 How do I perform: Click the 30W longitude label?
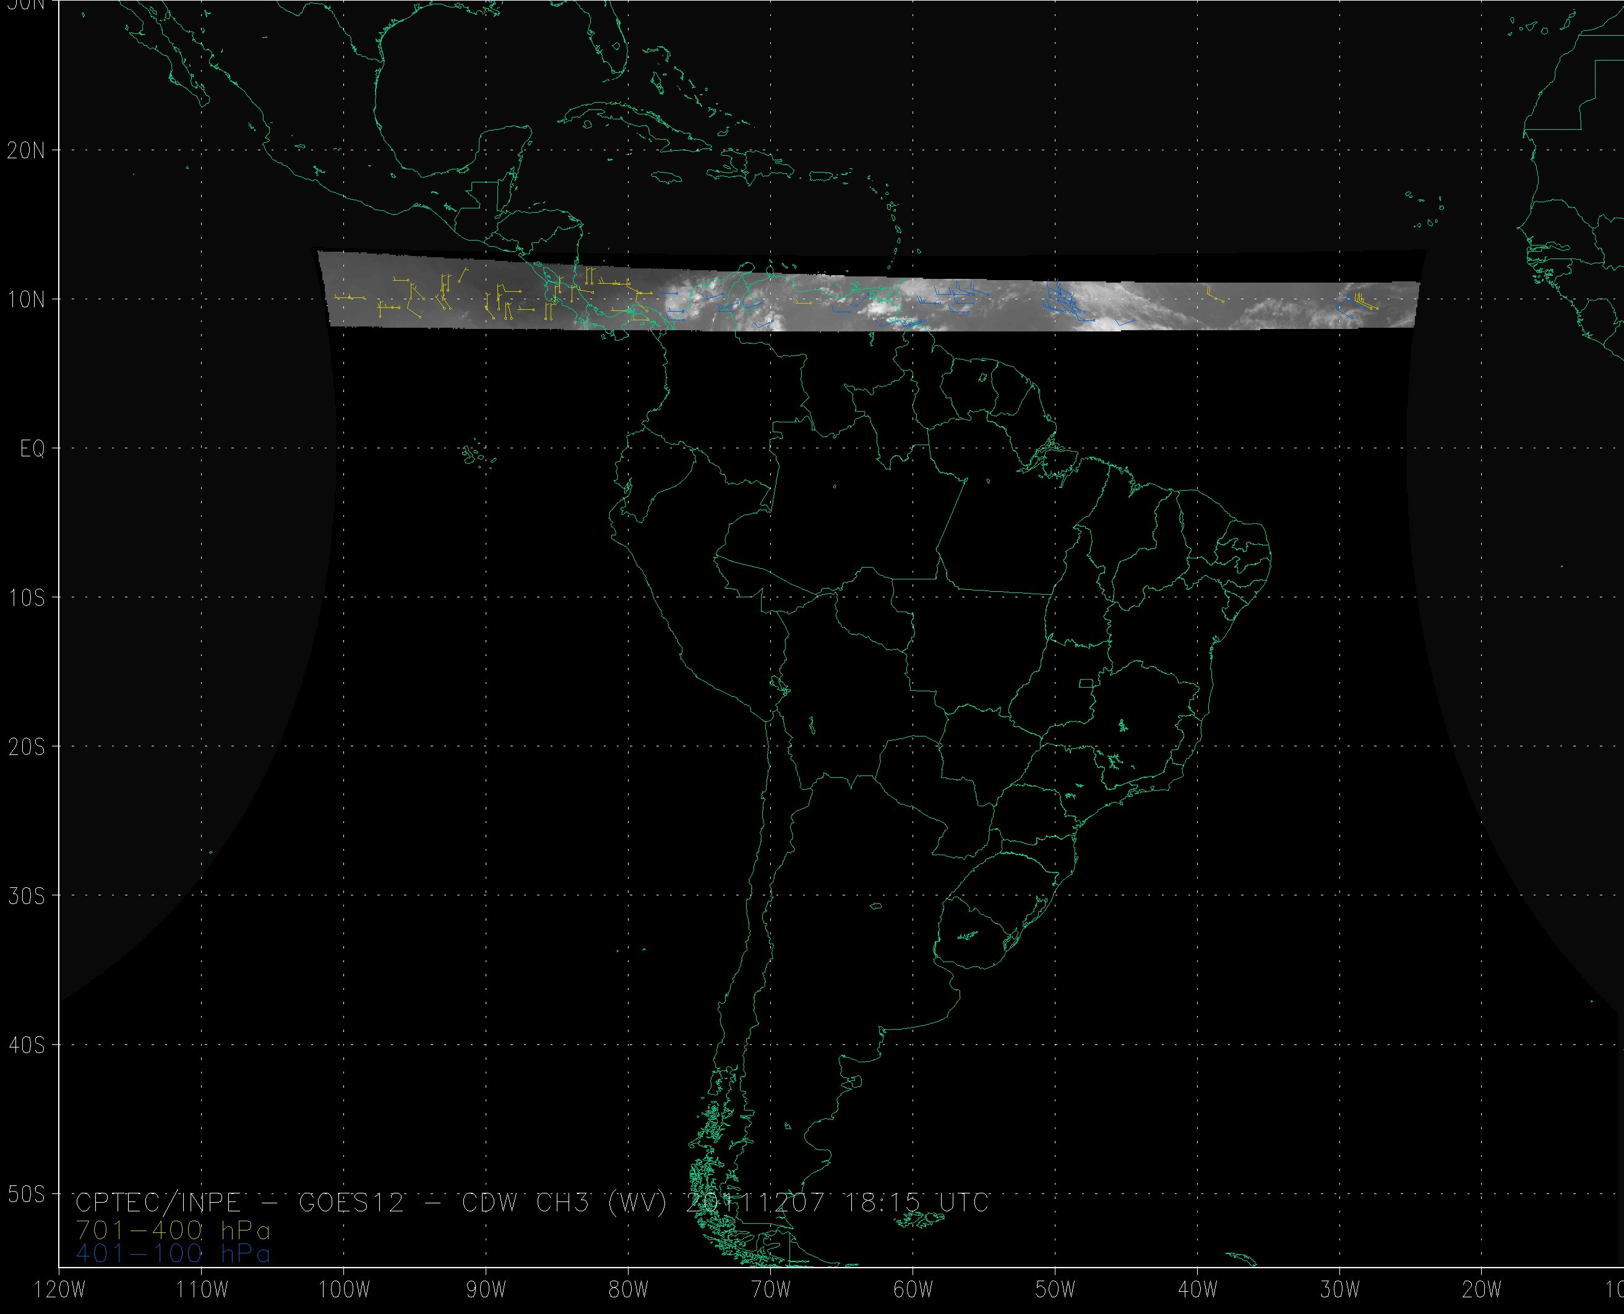coord(1340,1291)
